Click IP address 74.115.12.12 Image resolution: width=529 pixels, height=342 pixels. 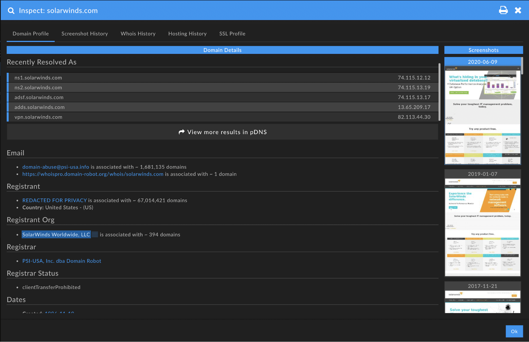[x=414, y=77]
